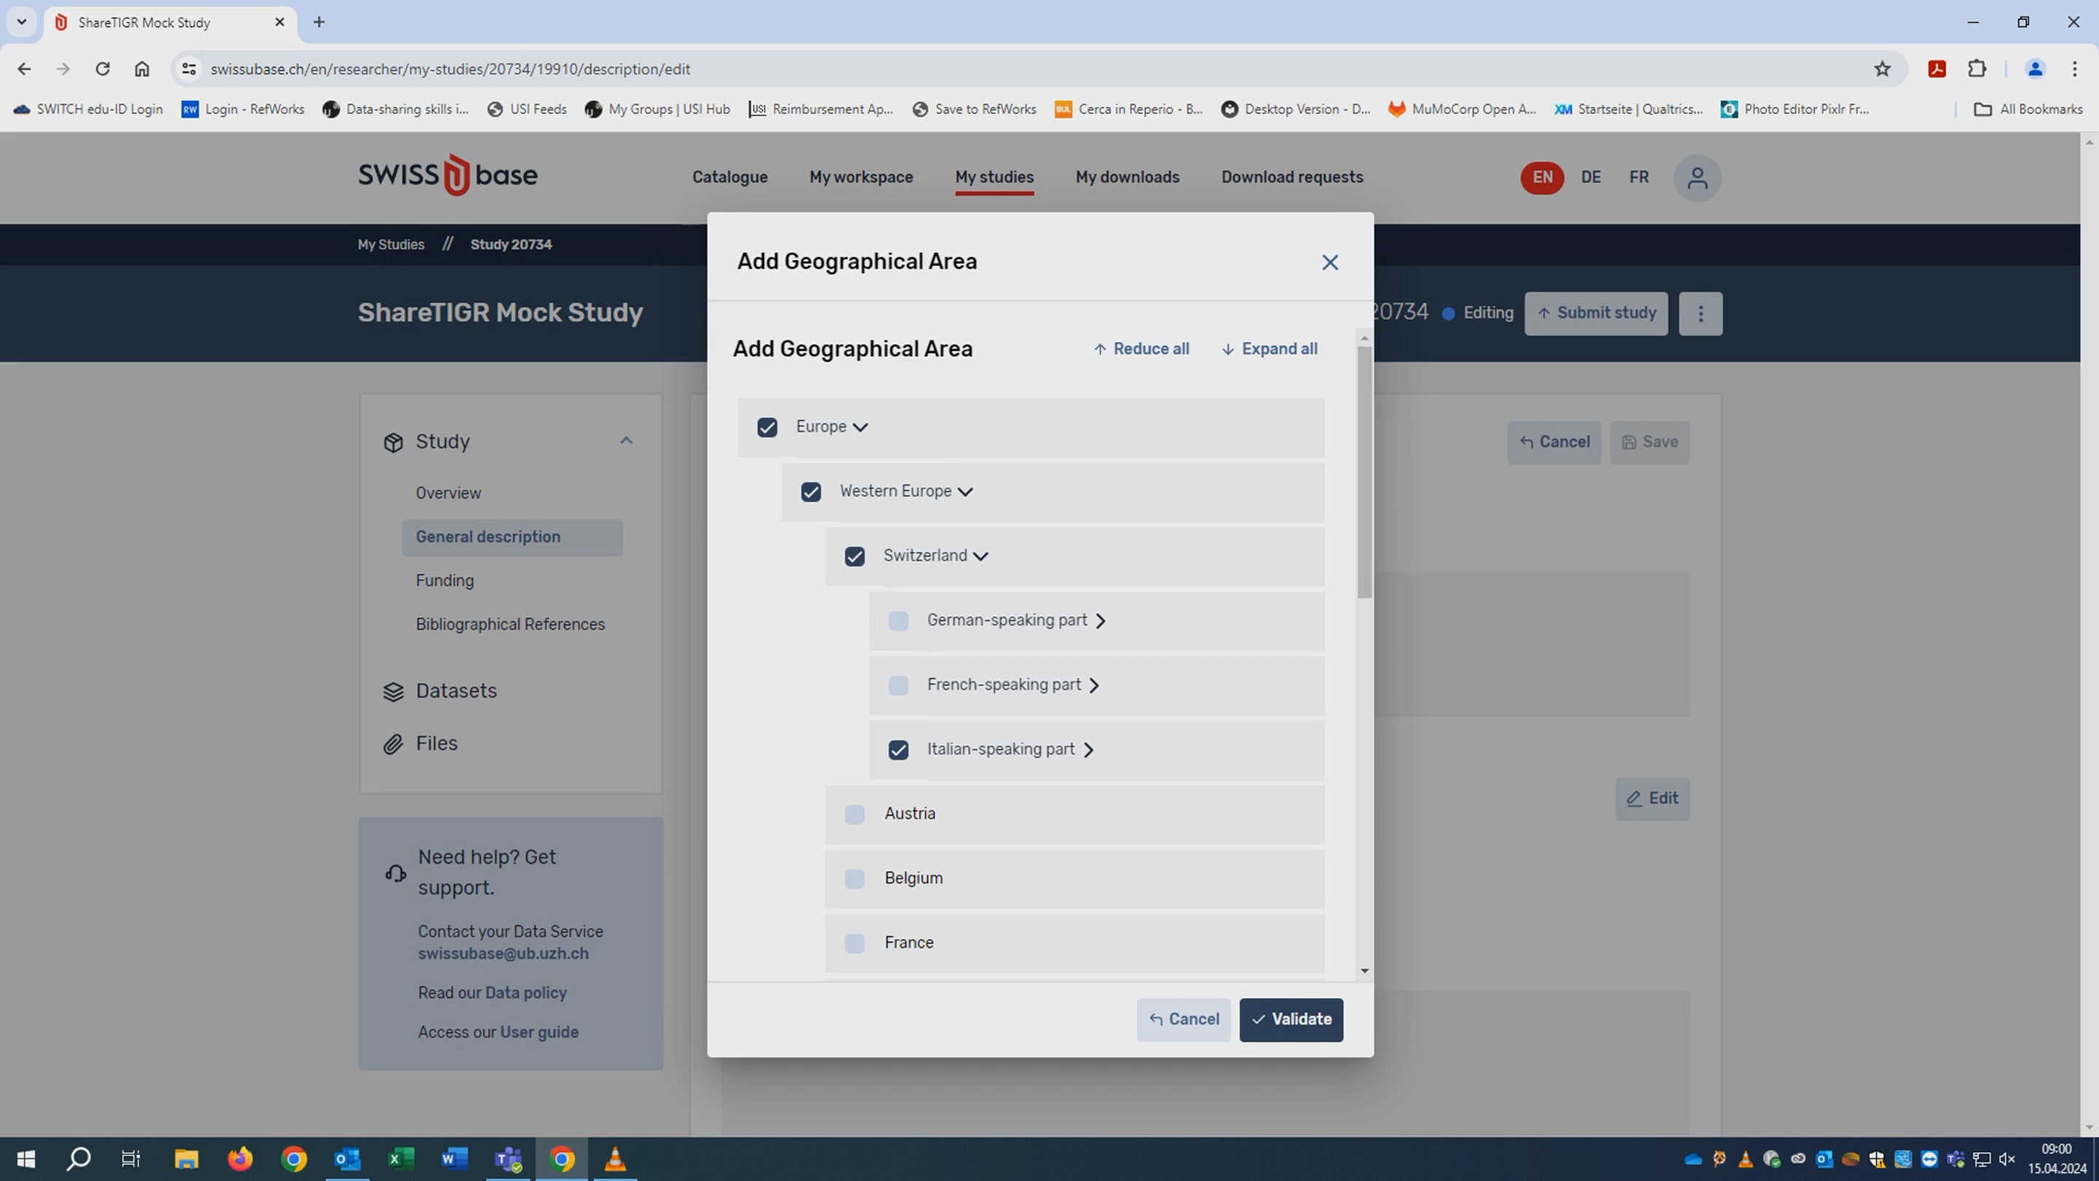Open Excel from the taskbar

tap(400, 1159)
